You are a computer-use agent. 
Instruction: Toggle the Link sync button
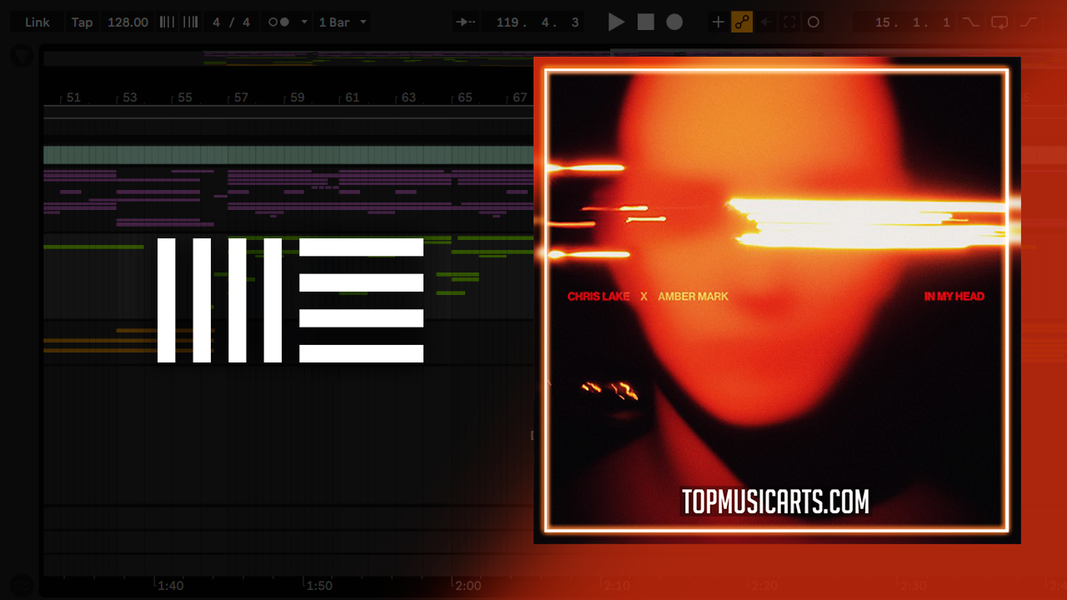coord(37,22)
